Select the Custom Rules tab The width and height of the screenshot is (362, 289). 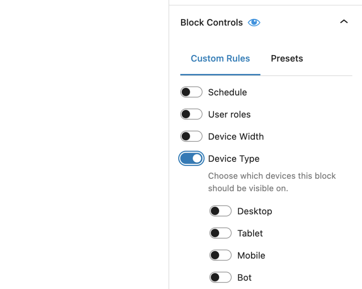tap(220, 59)
